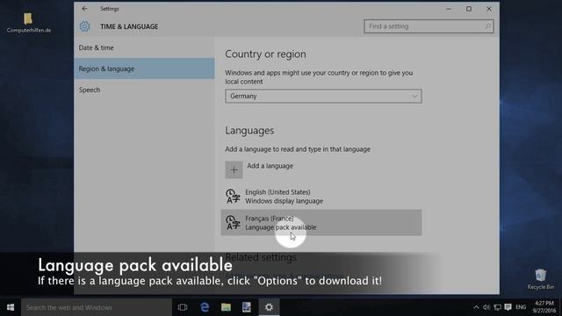The height and width of the screenshot is (316, 562).
Task: Click the language icon beside Français (France)
Action: [233, 222]
